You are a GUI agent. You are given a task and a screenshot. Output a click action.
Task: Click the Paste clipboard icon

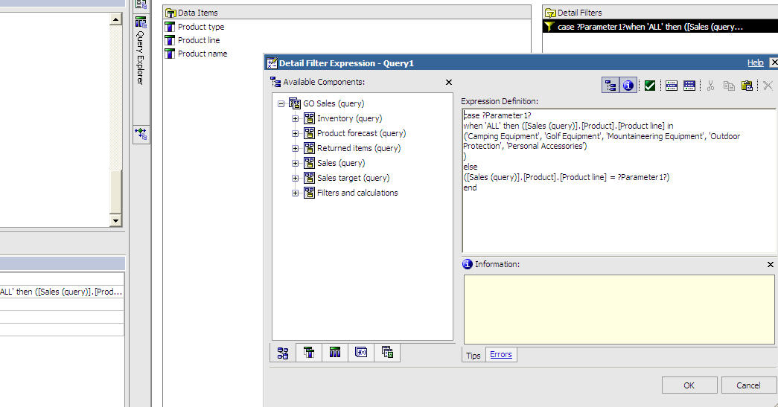(x=747, y=86)
